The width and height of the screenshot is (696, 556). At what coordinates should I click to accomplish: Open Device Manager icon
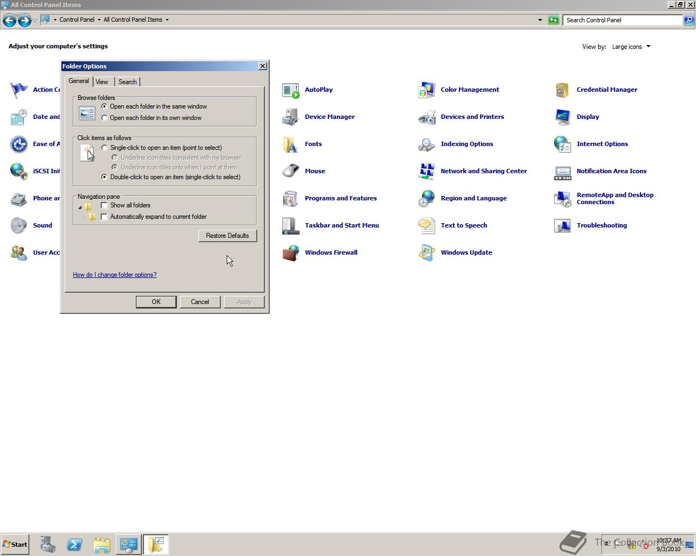[291, 117]
